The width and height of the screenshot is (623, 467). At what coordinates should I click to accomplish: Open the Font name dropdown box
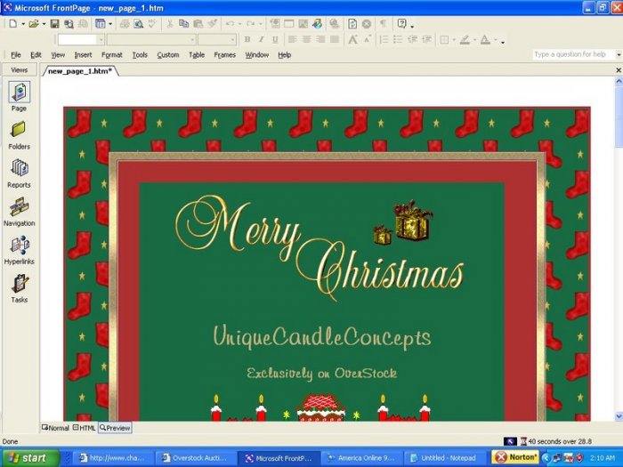click(x=151, y=40)
